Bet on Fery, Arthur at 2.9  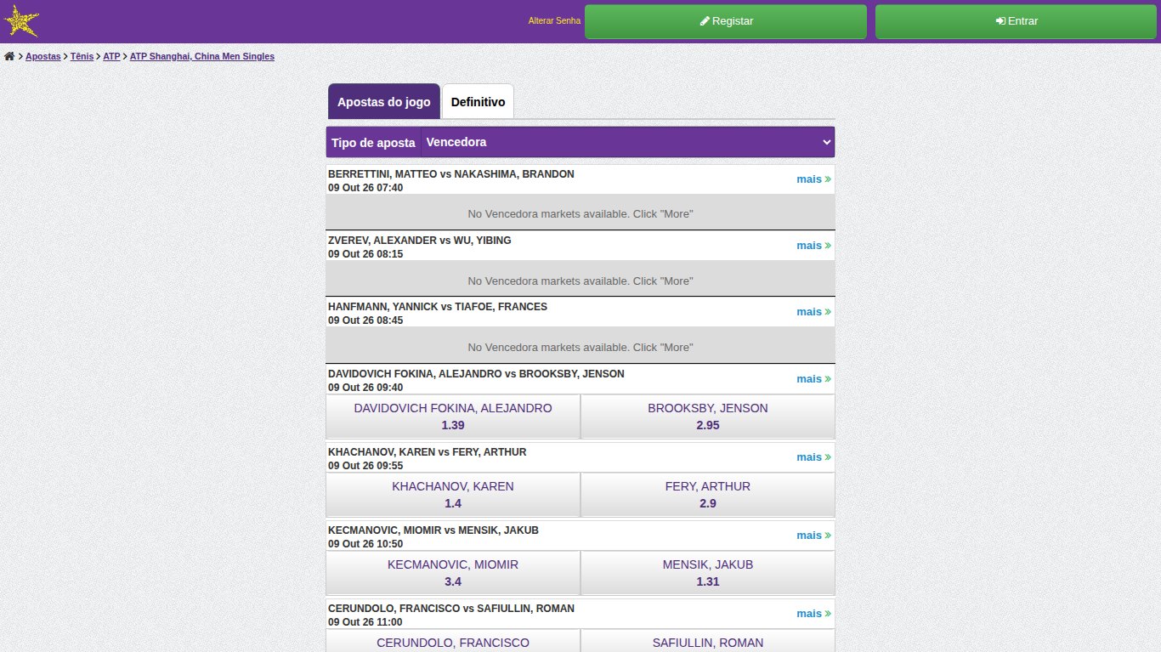pos(708,495)
